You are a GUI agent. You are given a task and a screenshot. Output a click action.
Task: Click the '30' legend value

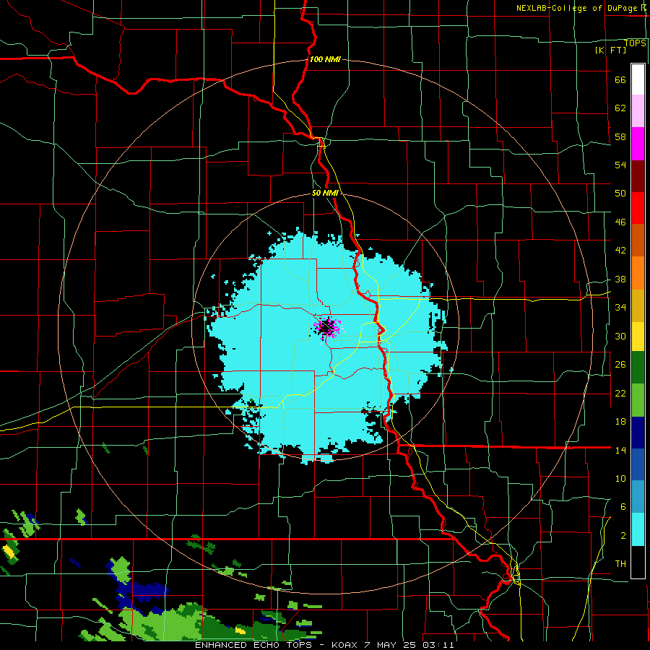pos(620,336)
